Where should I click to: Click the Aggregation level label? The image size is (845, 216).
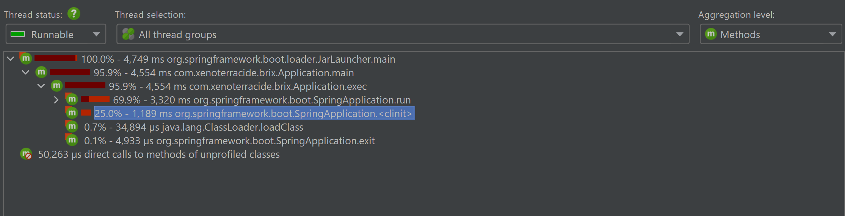click(x=737, y=15)
